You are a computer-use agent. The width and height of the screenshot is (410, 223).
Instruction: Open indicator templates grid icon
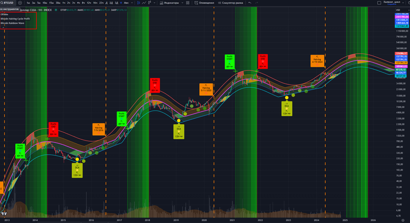[x=188, y=2]
